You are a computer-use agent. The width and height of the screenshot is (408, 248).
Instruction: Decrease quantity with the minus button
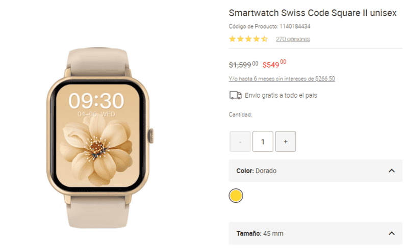[240, 142]
